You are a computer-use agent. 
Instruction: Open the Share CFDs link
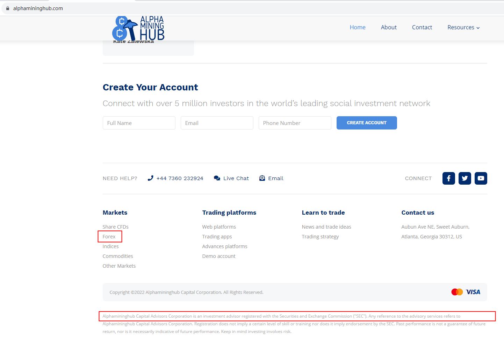click(x=116, y=227)
